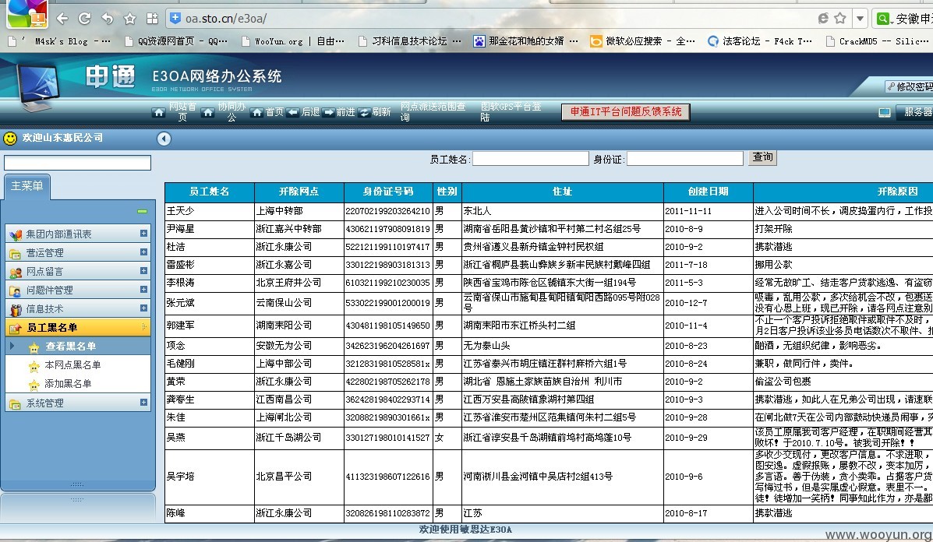933x542 pixels.
Task: Select the 主菜单 tab
Action: pyautogui.click(x=27, y=186)
